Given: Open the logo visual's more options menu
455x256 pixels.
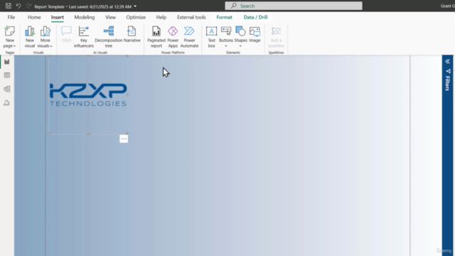Looking at the screenshot, I should click(x=124, y=139).
